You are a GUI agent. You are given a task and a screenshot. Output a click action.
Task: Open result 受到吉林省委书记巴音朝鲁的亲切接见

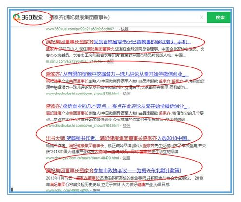(118, 42)
